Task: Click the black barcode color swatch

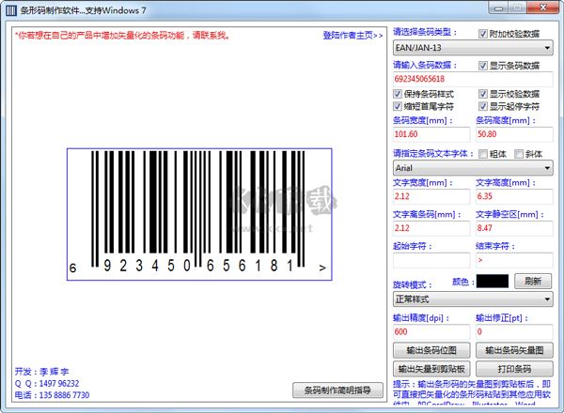Action: (x=493, y=282)
